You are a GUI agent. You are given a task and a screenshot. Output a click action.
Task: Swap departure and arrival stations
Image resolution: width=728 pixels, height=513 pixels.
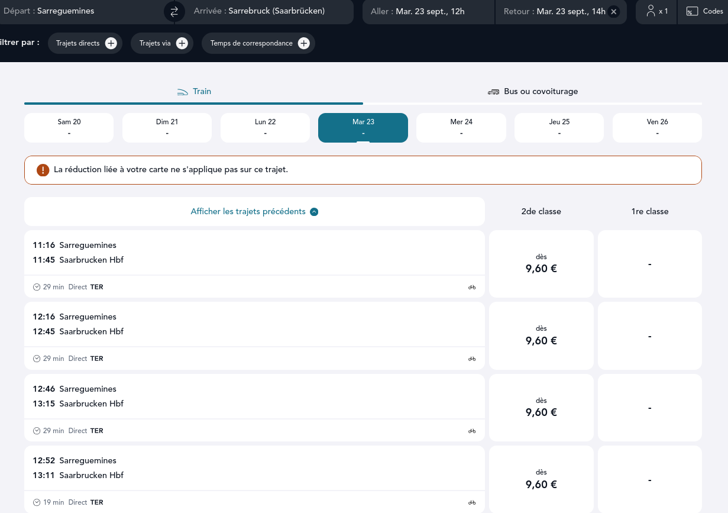[x=174, y=11]
